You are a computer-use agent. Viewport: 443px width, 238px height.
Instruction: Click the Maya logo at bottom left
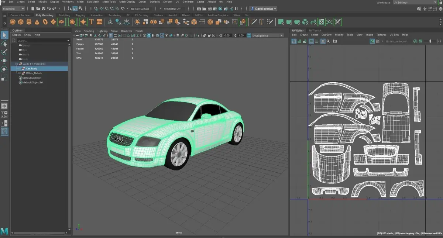click(x=4, y=231)
